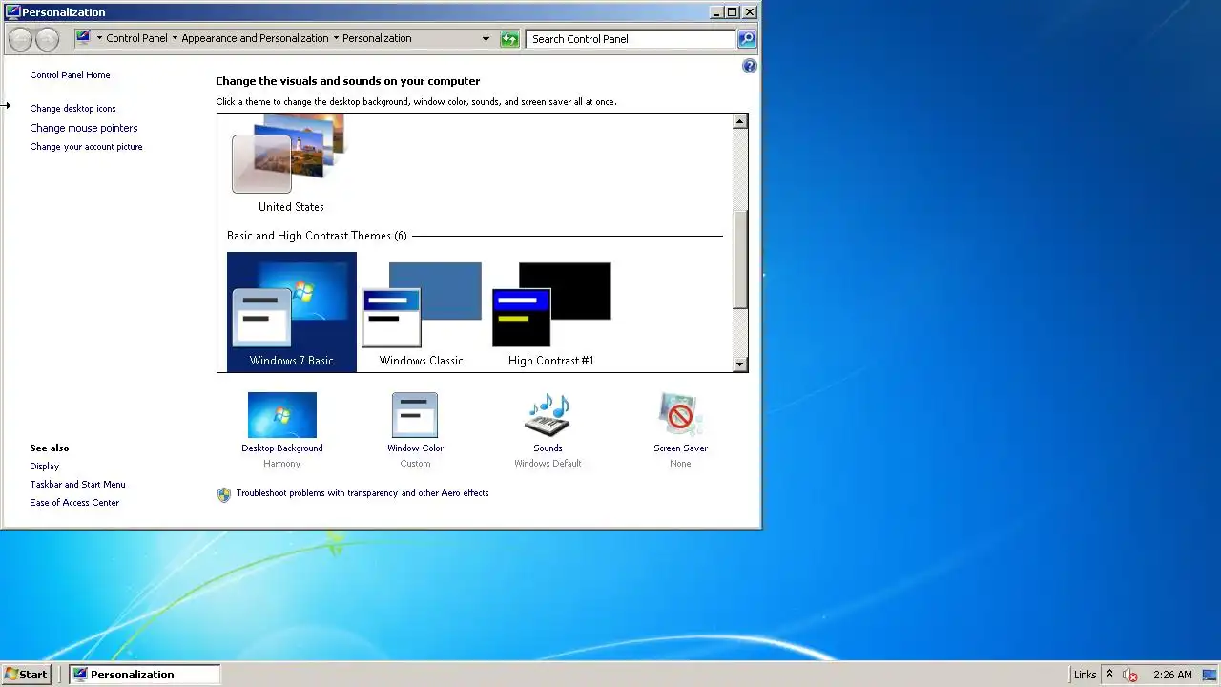Click the theme list scroll up arrow
Image resolution: width=1221 pixels, height=687 pixels.
[739, 121]
